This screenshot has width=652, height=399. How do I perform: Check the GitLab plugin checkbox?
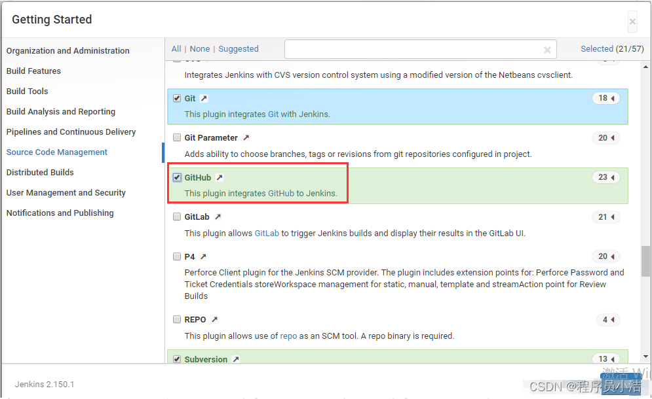[x=177, y=217]
